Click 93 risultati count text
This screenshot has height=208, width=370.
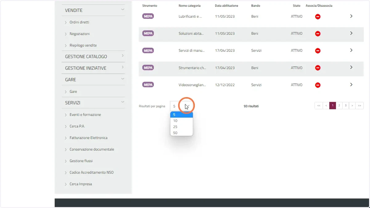251,106
